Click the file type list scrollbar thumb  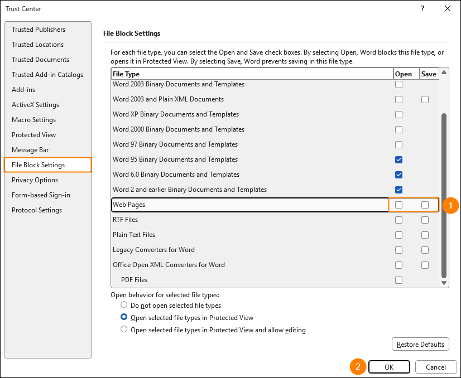click(444, 195)
